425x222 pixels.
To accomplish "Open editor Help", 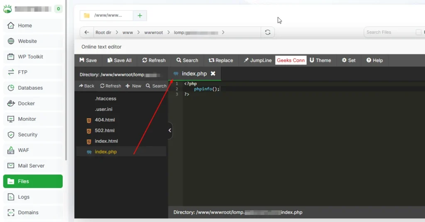I will 375,61.
